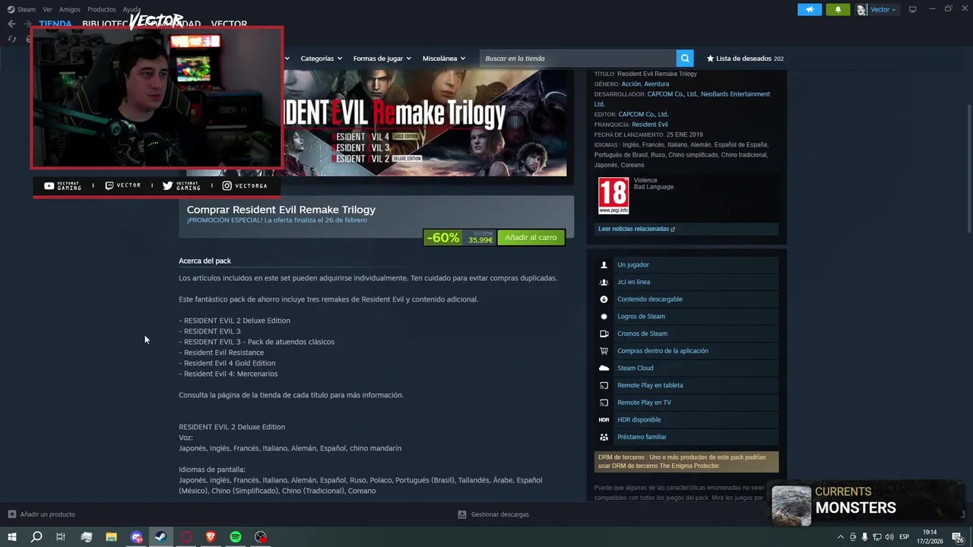
Task: Open File Explorer from the taskbar
Action: pos(111,537)
